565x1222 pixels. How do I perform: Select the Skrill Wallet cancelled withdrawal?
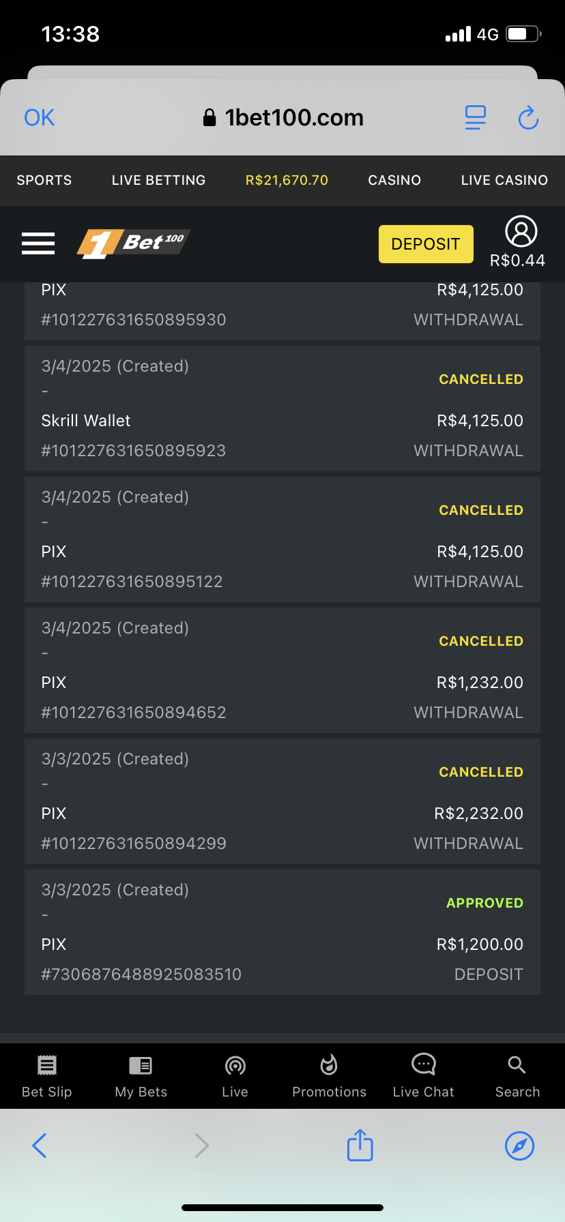(282, 408)
